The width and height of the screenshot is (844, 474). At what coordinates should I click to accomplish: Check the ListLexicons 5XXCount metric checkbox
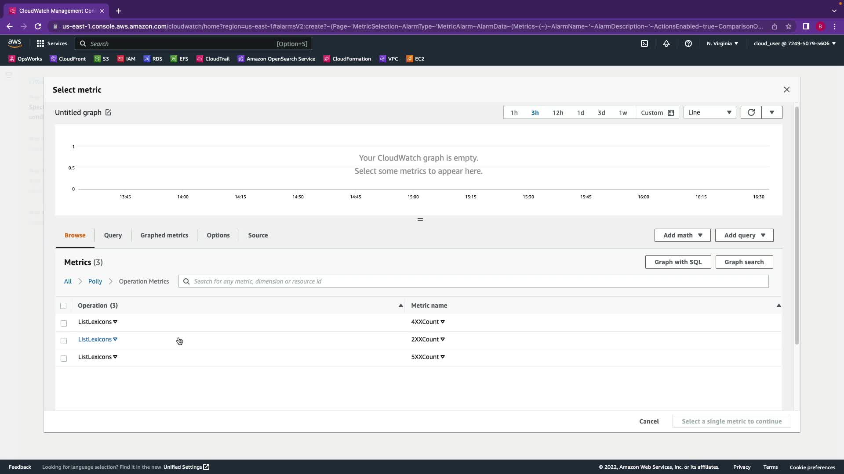(64, 359)
